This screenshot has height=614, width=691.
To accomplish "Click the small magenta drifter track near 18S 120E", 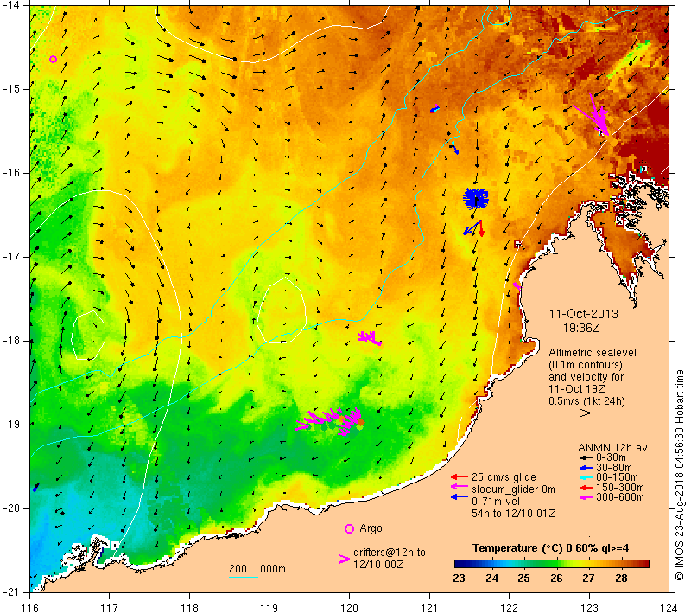I will click(x=370, y=338).
